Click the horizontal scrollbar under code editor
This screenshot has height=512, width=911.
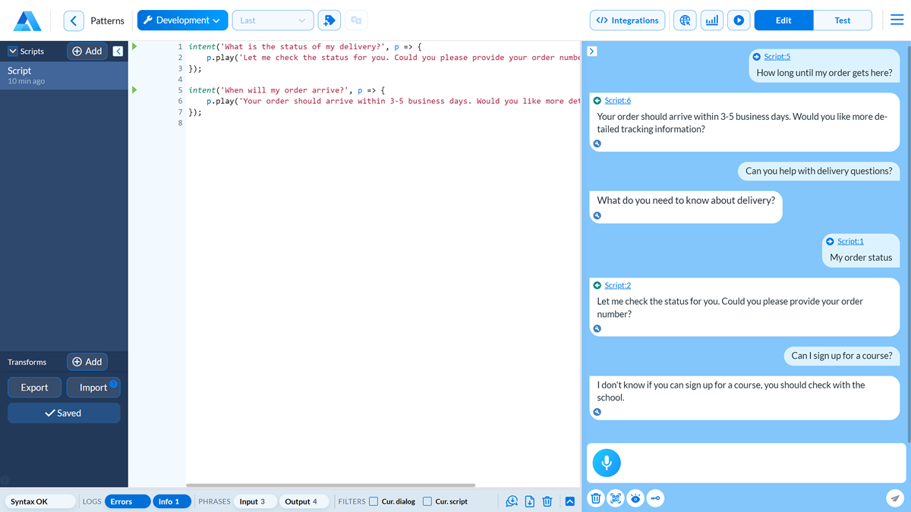(330, 485)
